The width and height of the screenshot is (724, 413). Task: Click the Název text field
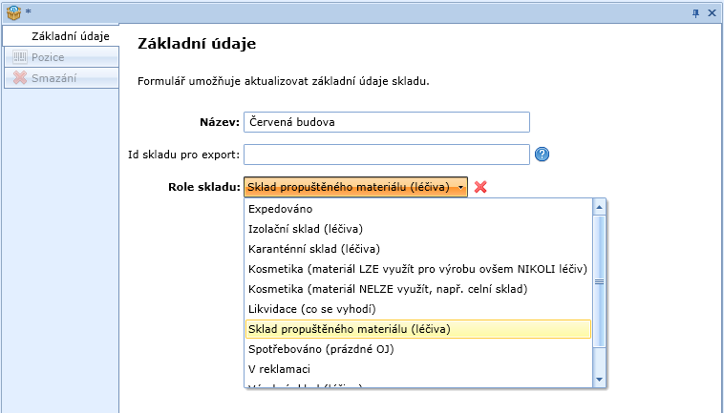tap(386, 122)
